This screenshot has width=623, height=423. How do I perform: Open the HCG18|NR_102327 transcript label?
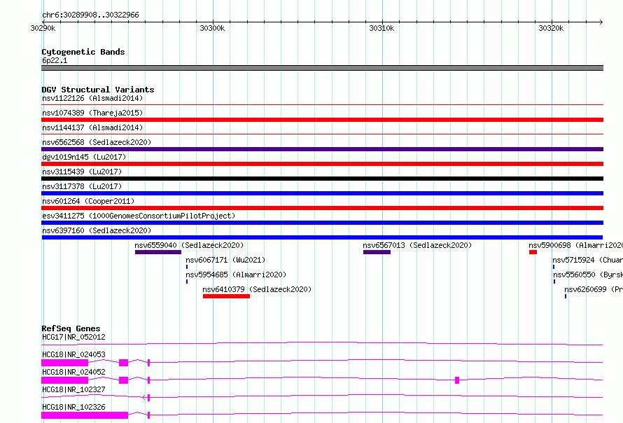pyautogui.click(x=73, y=389)
